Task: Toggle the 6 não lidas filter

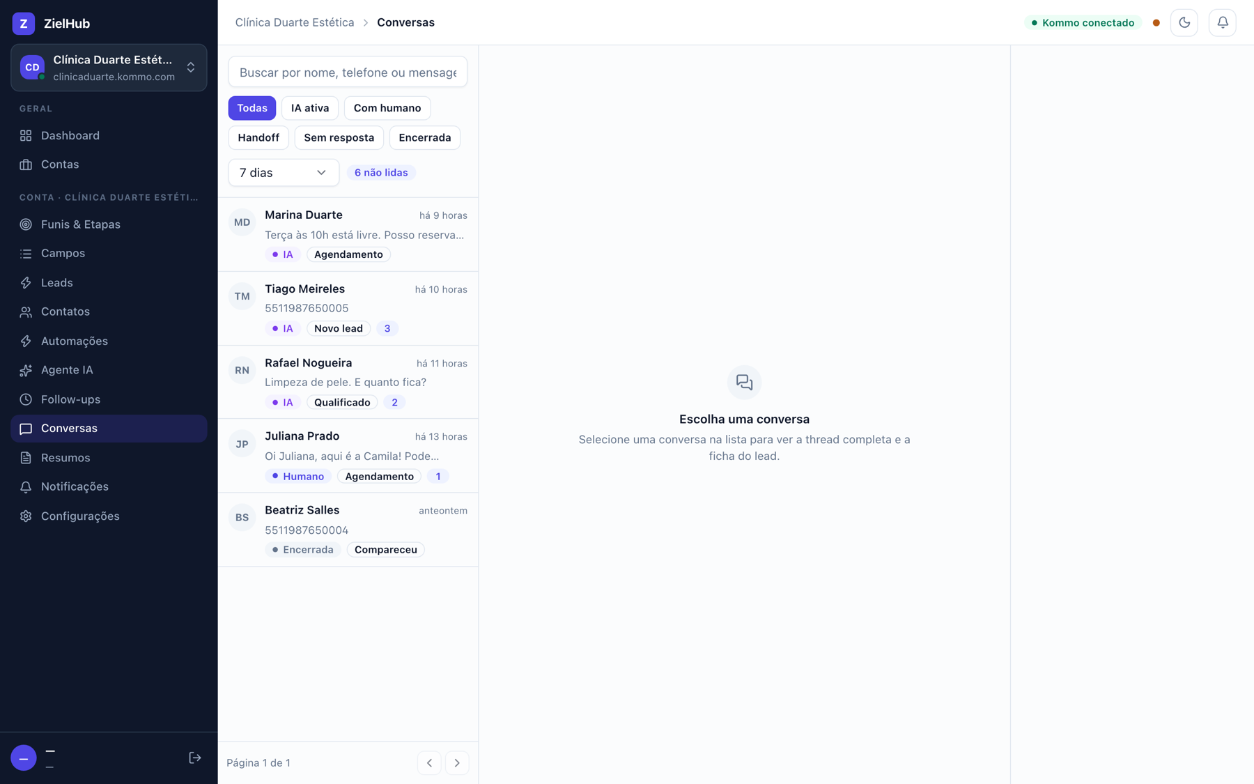Action: pos(381,173)
